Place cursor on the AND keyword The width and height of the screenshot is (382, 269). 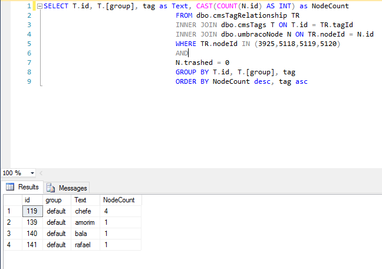click(182, 53)
